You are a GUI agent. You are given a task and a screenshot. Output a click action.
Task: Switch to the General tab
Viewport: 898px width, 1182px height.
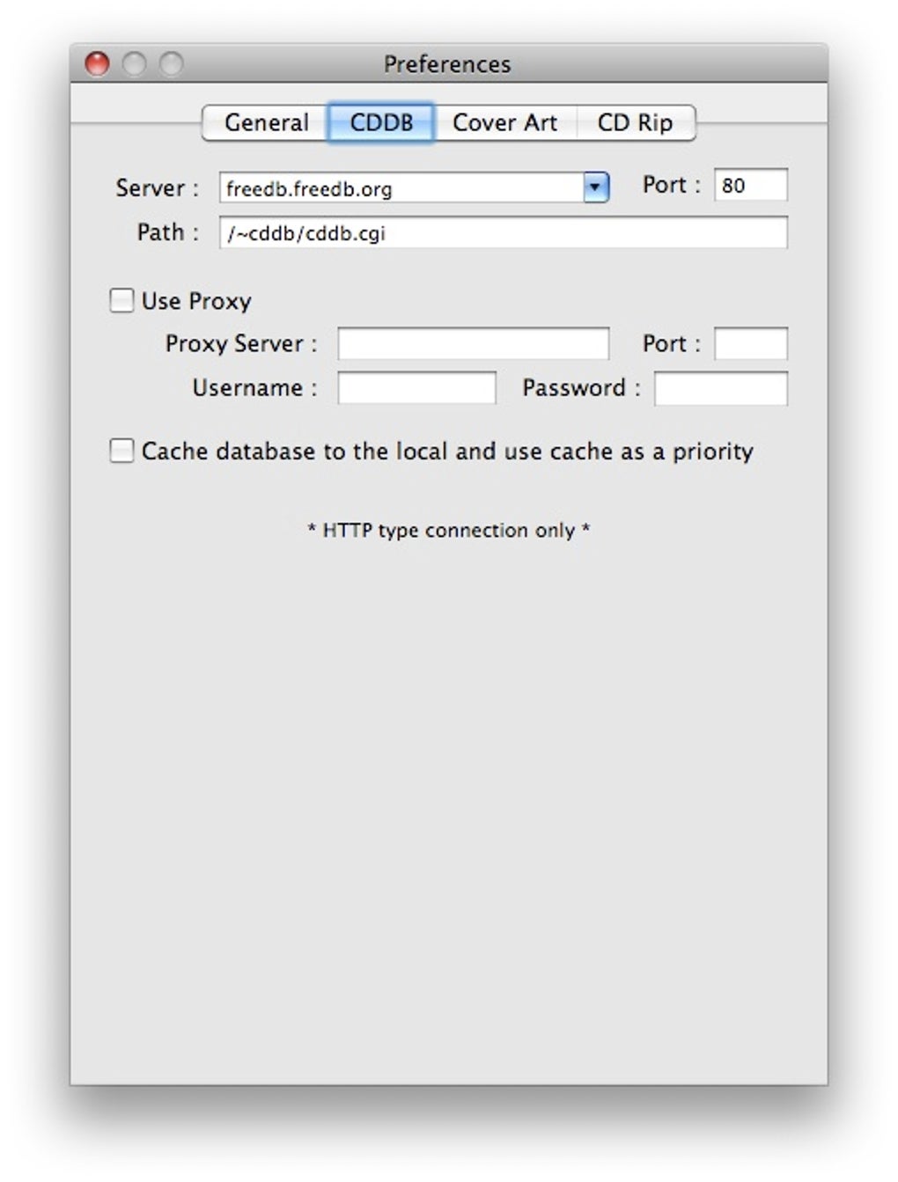coord(266,122)
